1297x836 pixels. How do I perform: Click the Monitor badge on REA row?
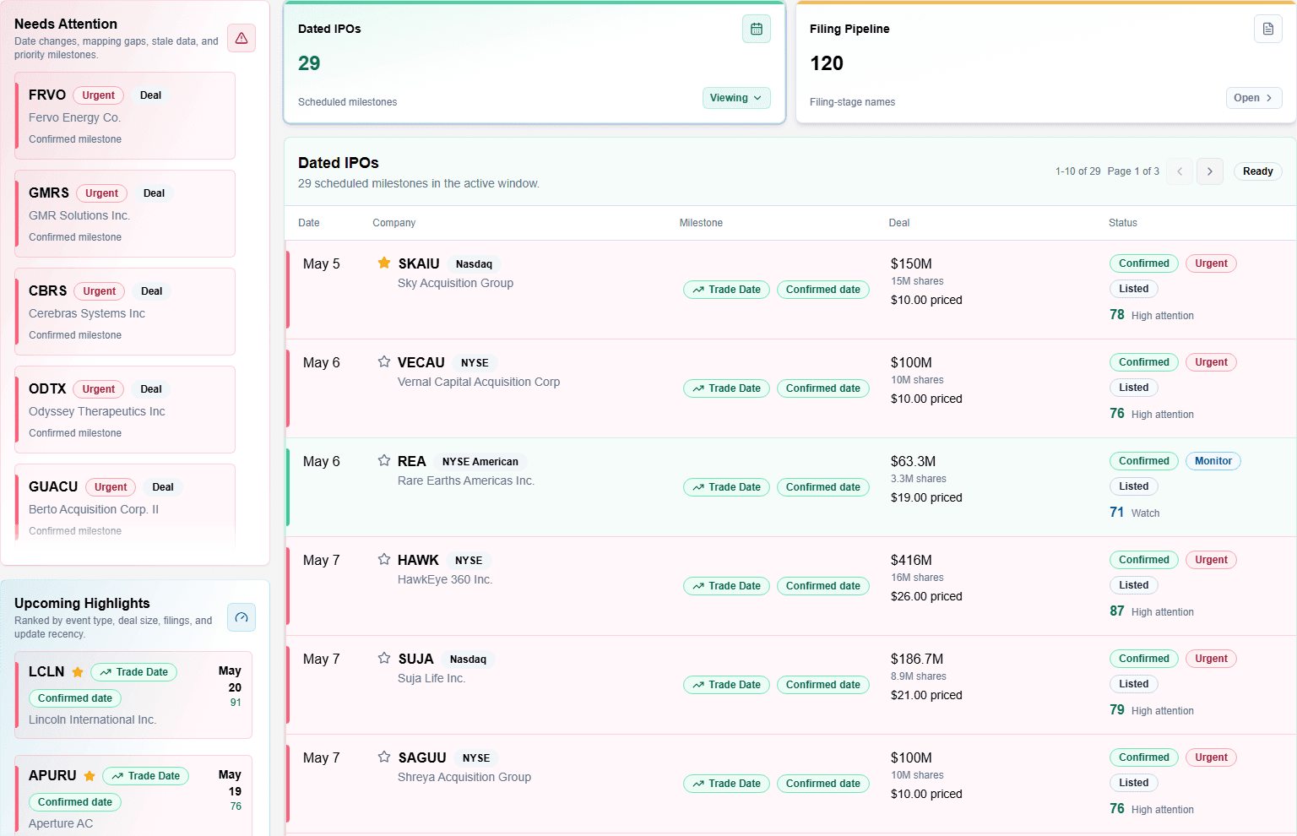point(1213,461)
